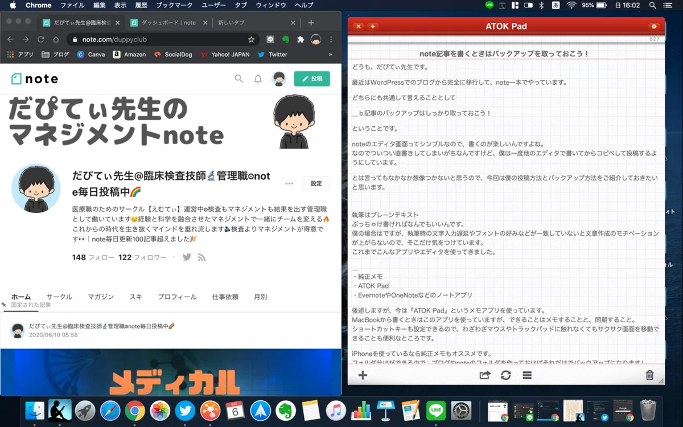The height and width of the screenshot is (427, 683).
Task: Select 月別 tab
Action: click(x=260, y=297)
